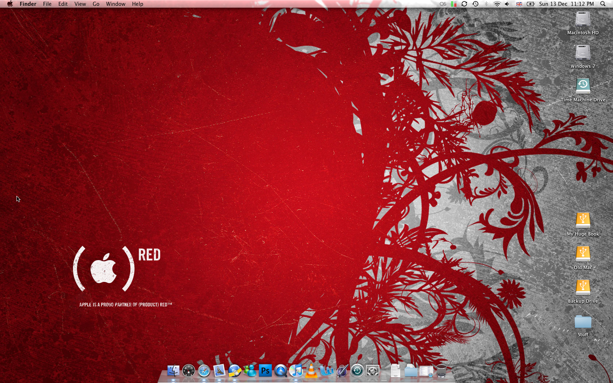Open the UK flag input menu
This screenshot has height=383, width=613.
(519, 4)
